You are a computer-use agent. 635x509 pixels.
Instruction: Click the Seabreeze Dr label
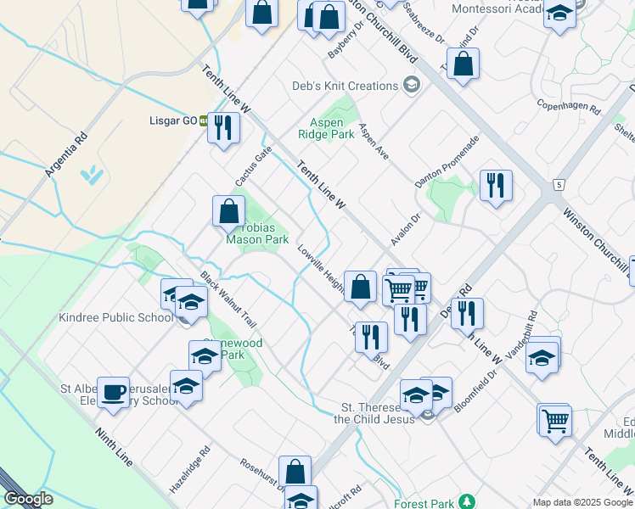click(x=424, y=23)
